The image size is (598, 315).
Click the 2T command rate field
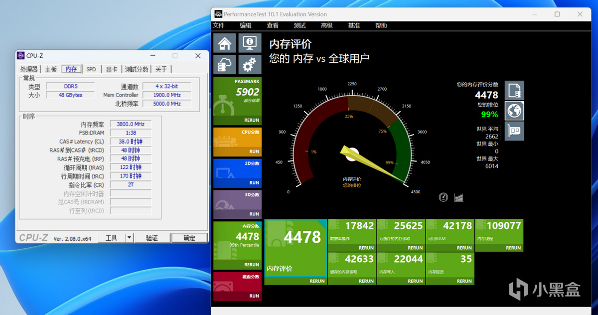(131, 184)
